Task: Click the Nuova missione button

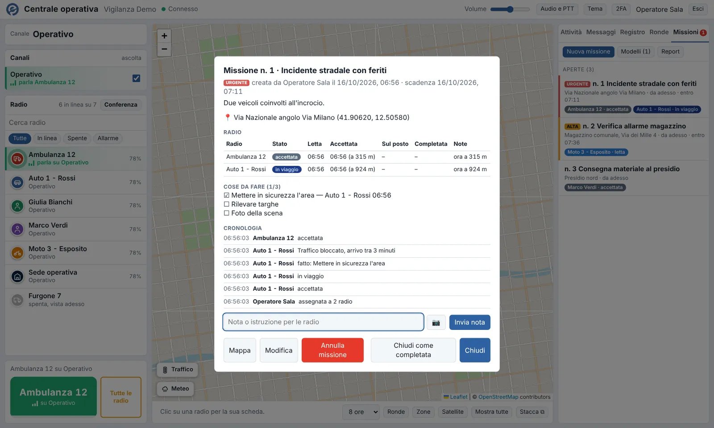Action: pos(588,52)
